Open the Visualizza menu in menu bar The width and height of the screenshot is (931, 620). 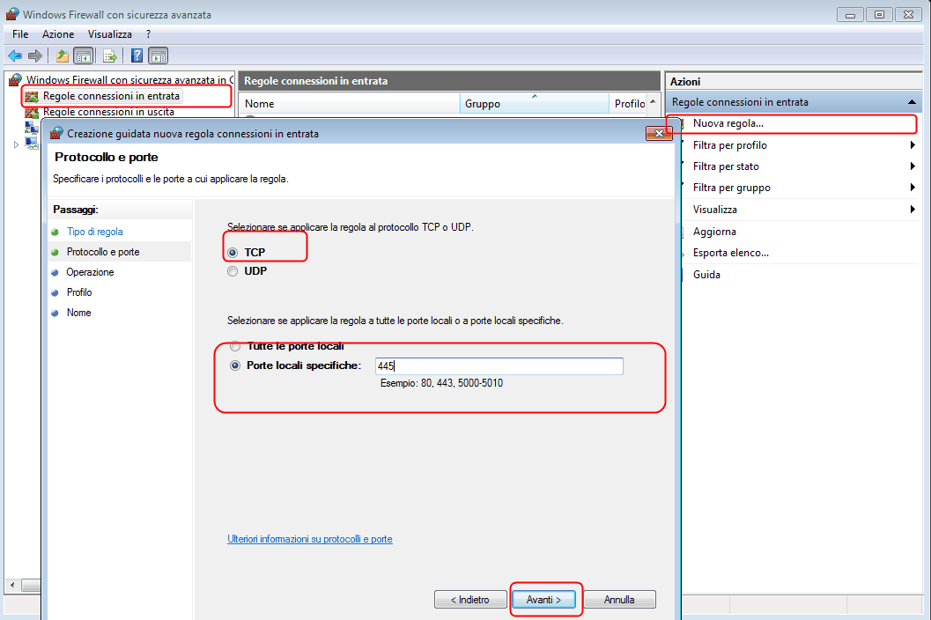[x=110, y=33]
